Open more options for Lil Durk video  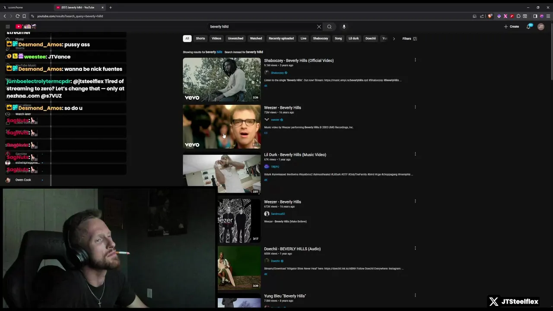pyautogui.click(x=415, y=154)
